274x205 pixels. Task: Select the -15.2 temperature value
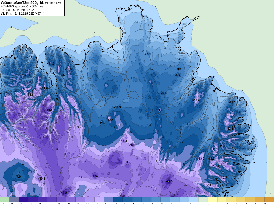(42, 178)
